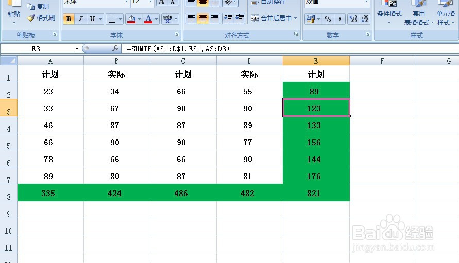Open the underline style dropdown arrow

tap(100, 19)
